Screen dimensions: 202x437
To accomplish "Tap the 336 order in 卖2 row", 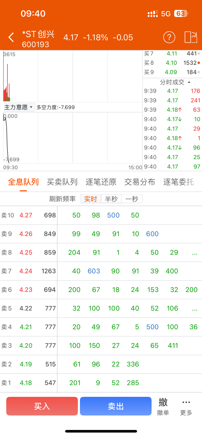I will tap(133, 364).
